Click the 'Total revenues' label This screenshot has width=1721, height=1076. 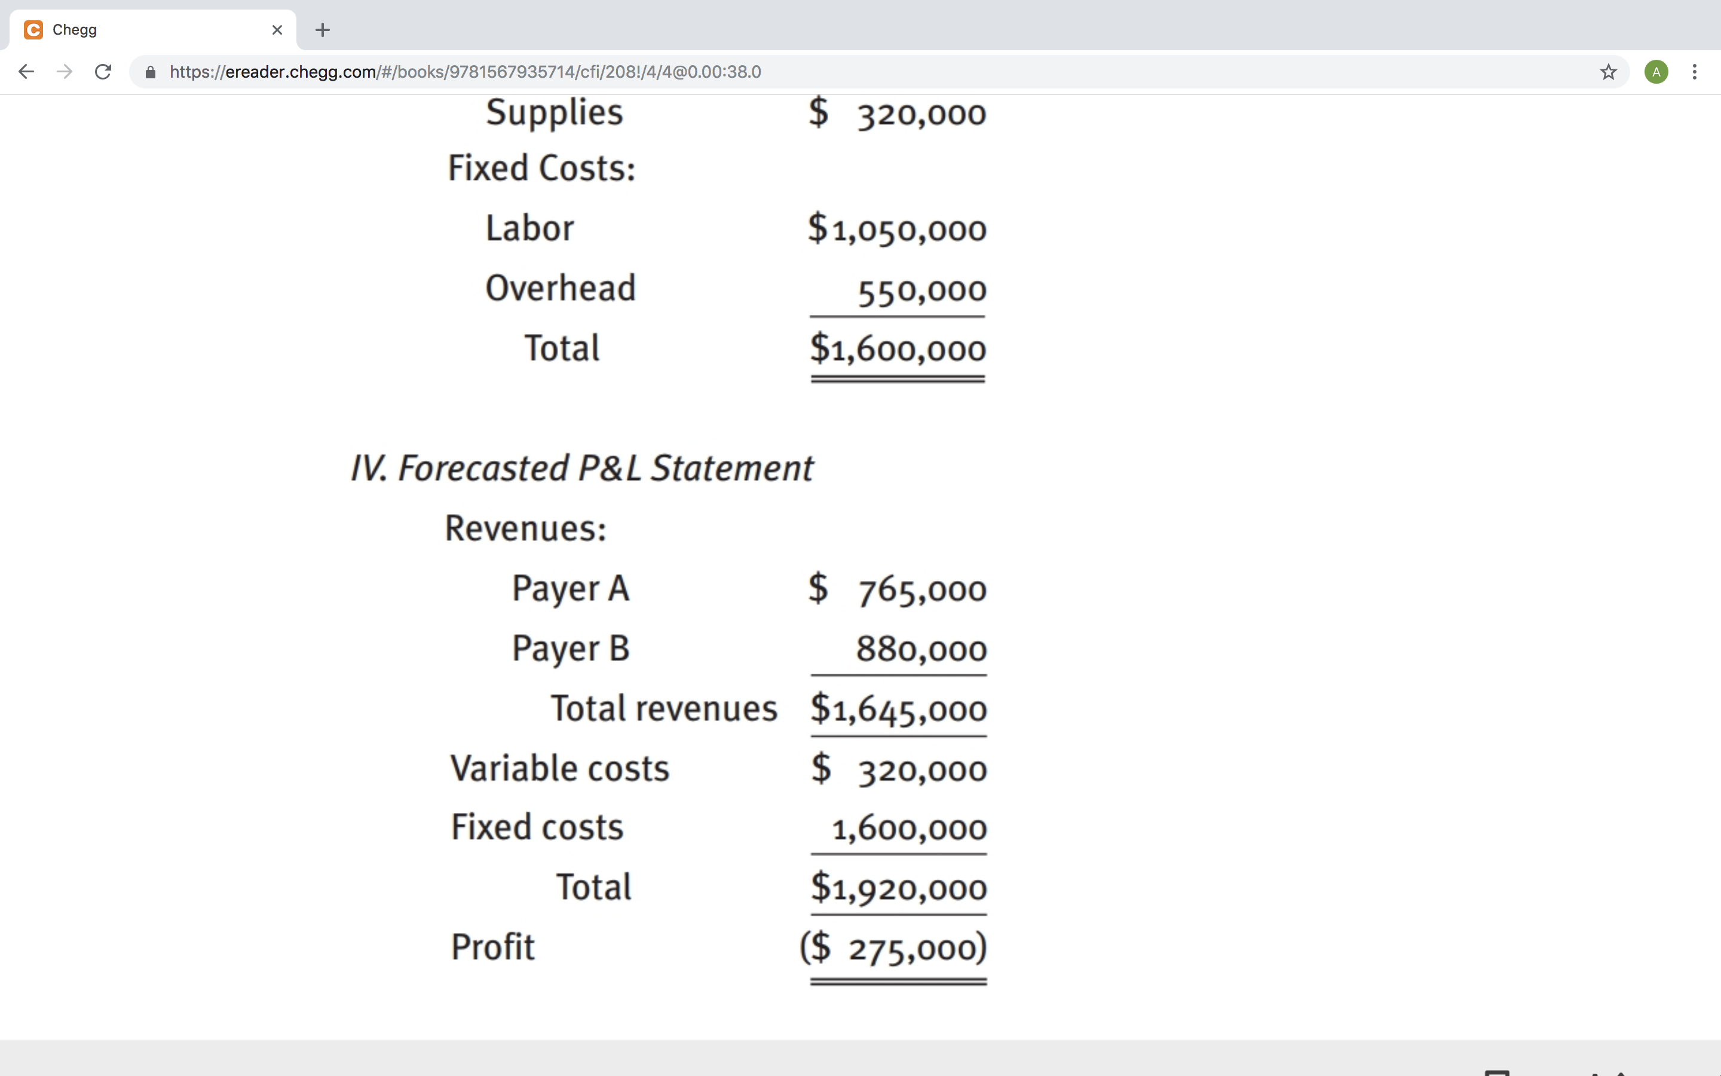[664, 709]
